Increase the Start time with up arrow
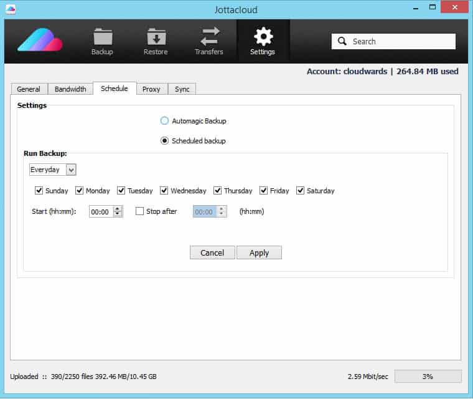473x399 pixels. pos(118,209)
